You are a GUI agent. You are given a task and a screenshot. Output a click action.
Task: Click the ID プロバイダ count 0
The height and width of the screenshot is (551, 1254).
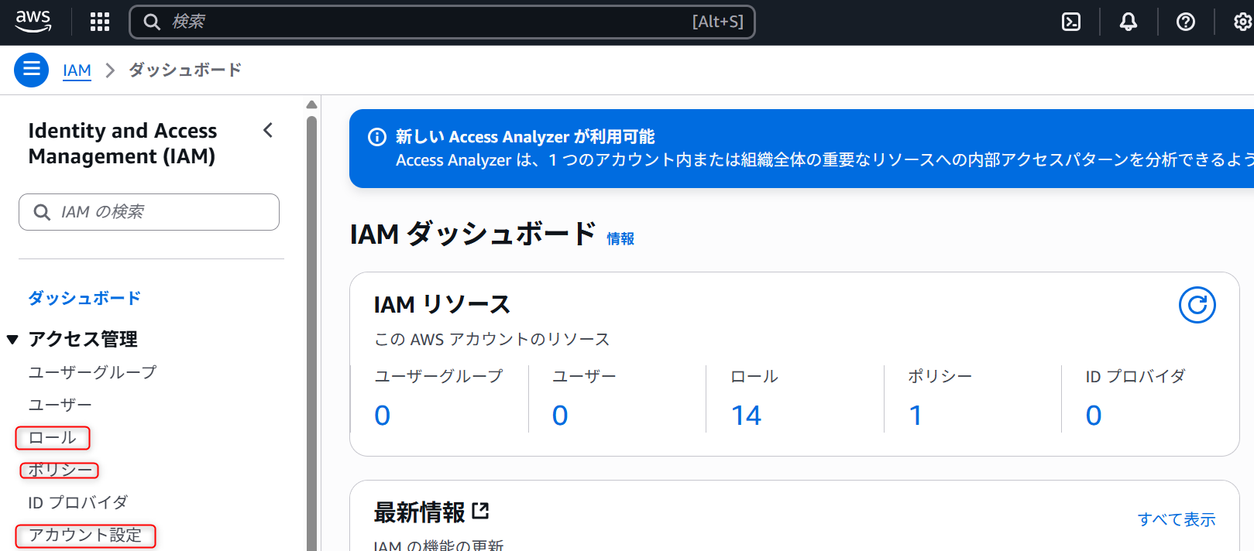coord(1094,416)
